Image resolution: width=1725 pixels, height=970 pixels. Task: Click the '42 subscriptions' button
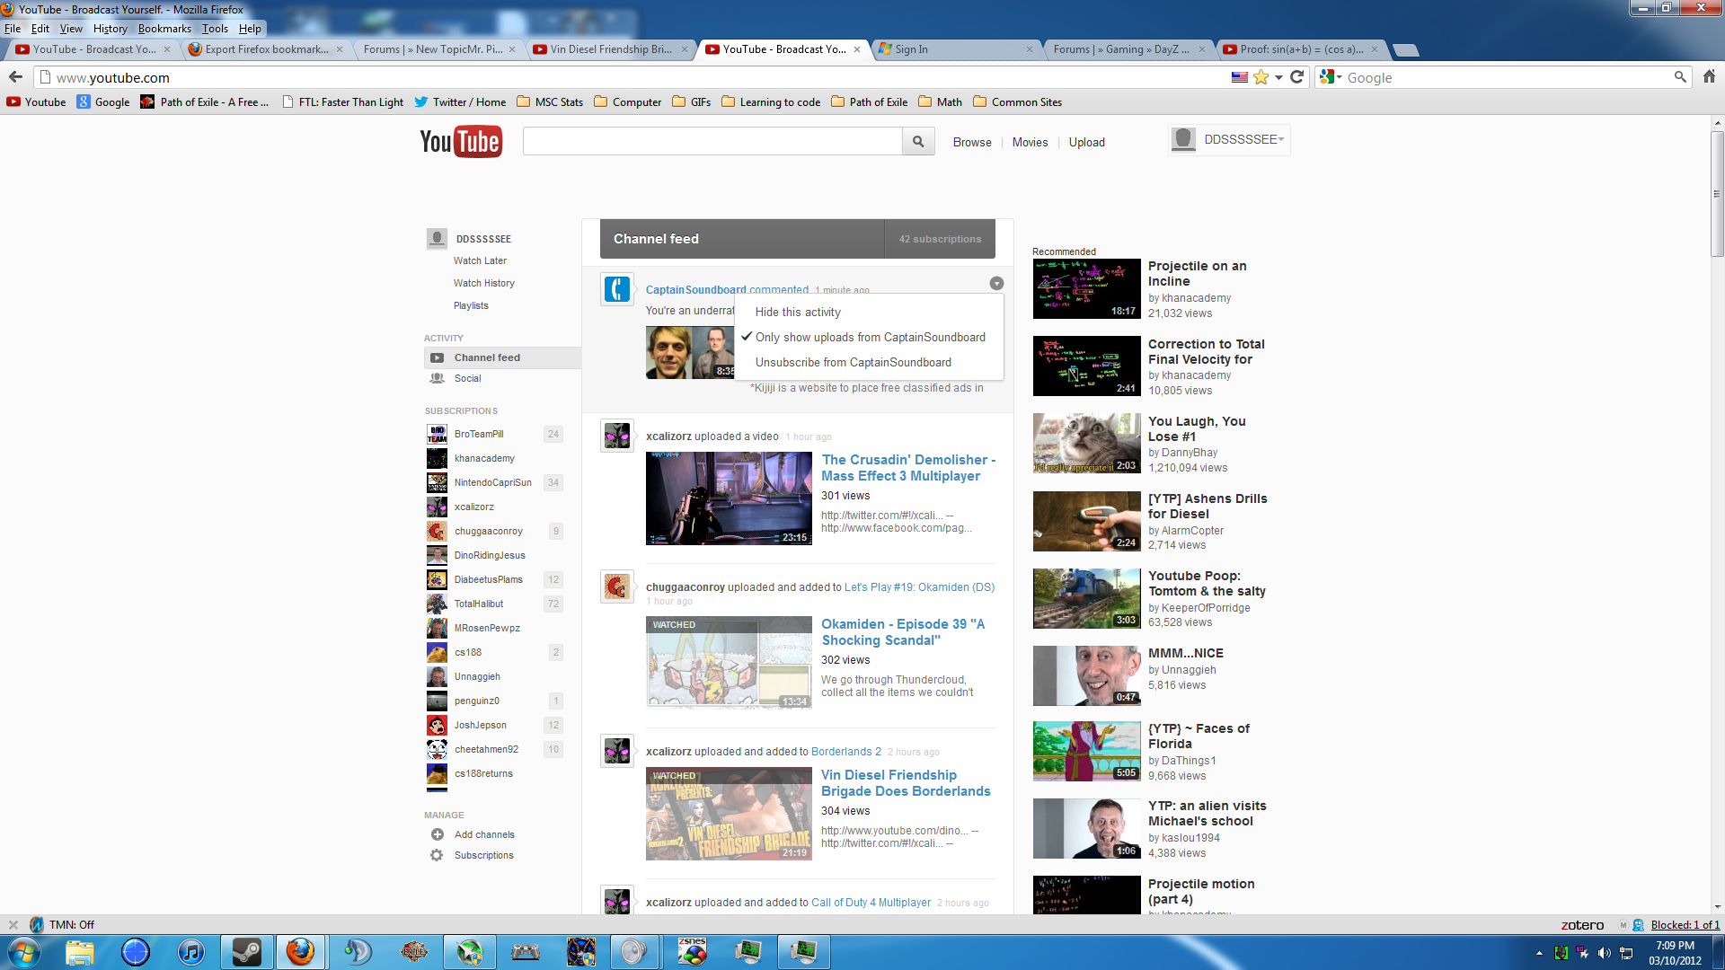pos(940,239)
